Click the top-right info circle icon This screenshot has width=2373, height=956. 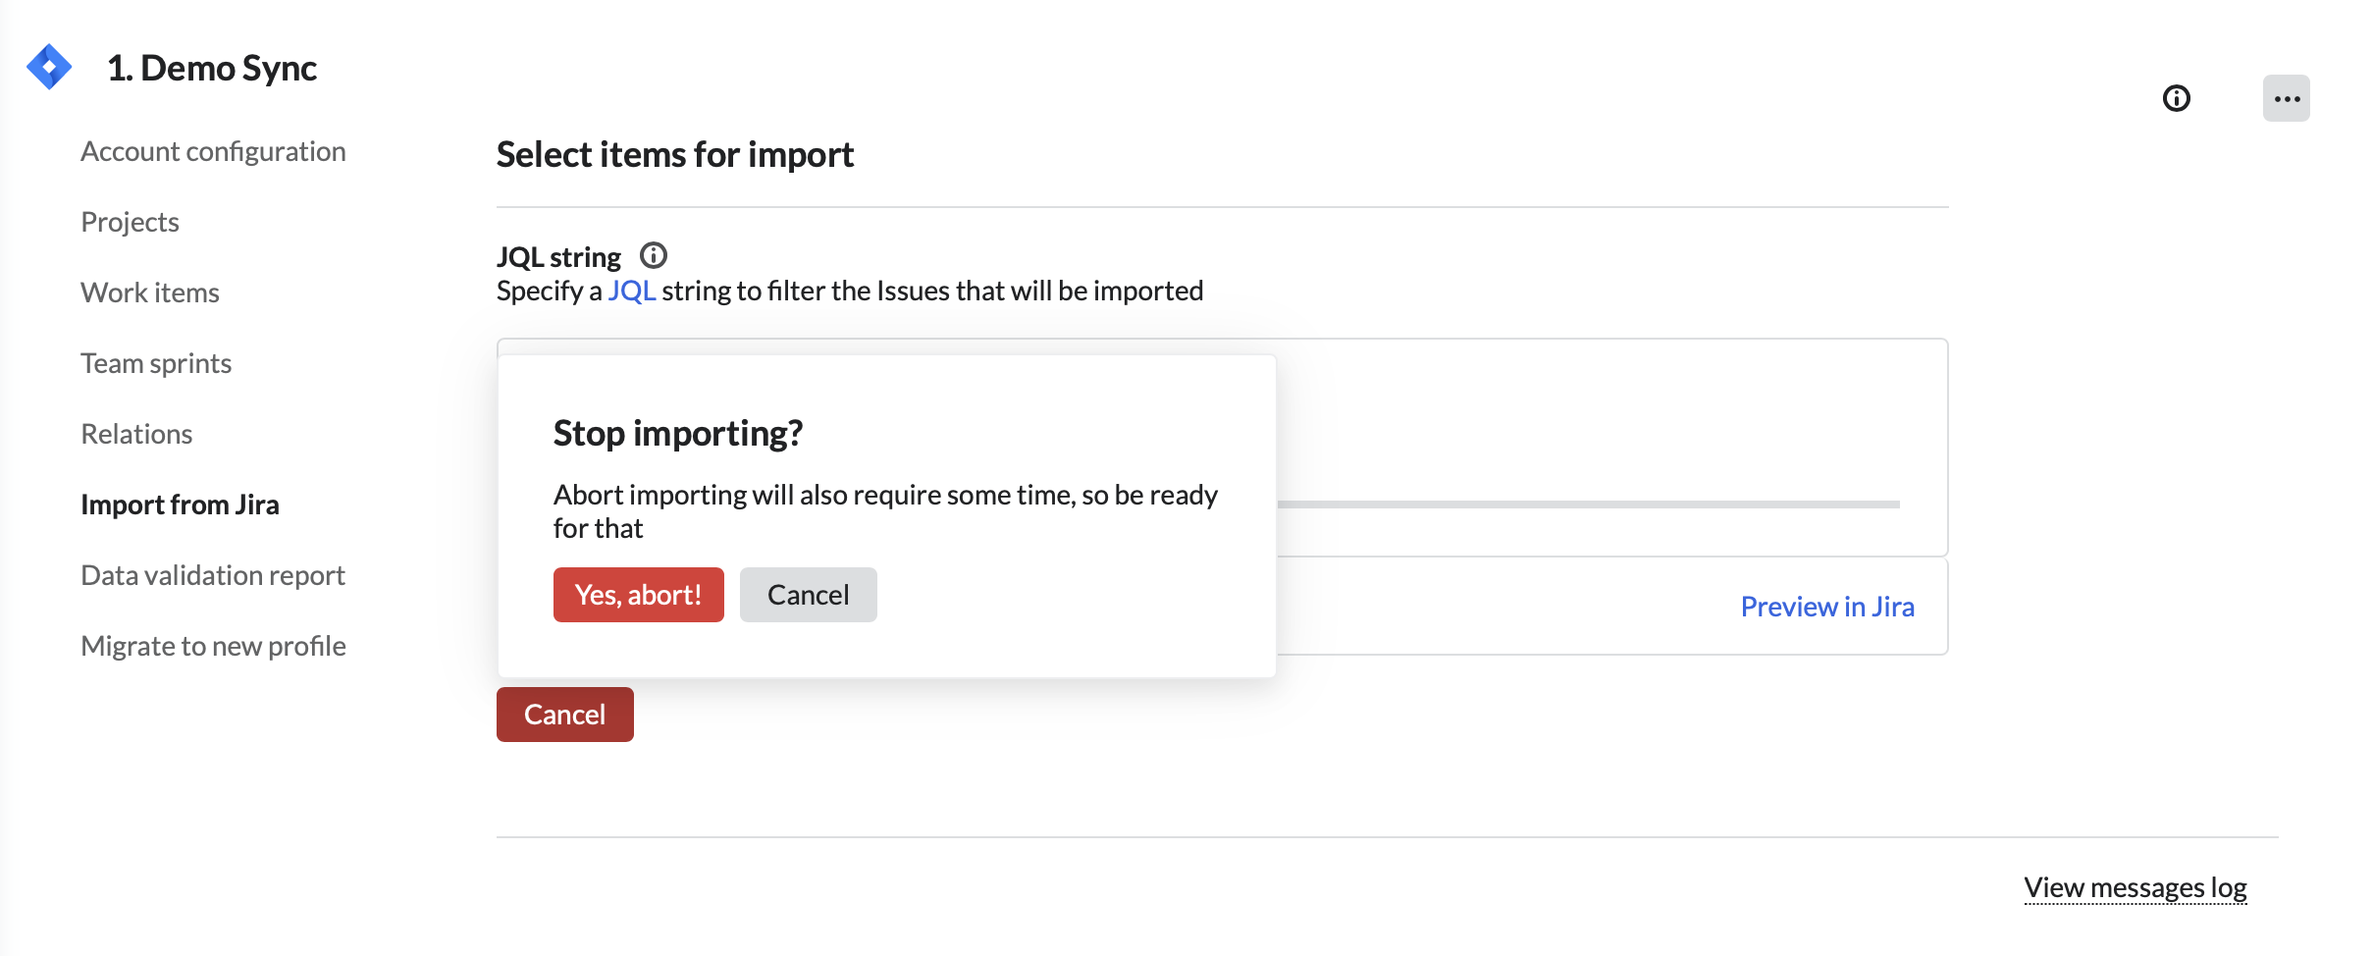2176,98
